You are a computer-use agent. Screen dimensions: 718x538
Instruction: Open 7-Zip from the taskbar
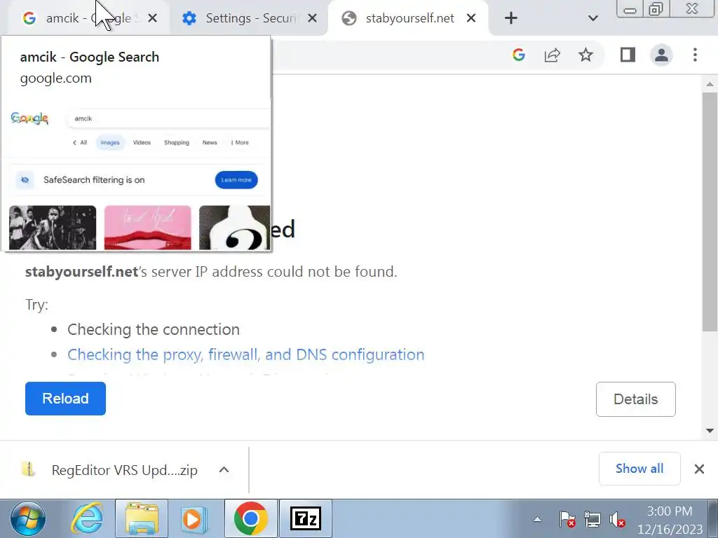tap(306, 519)
